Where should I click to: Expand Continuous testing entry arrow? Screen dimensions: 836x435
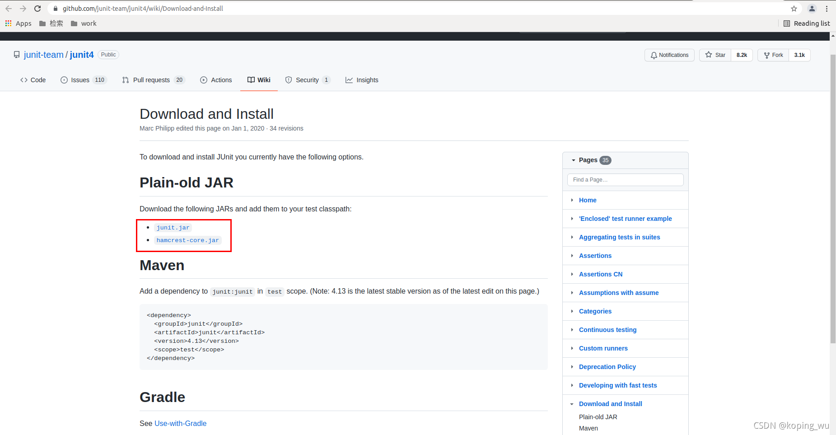tap(572, 330)
